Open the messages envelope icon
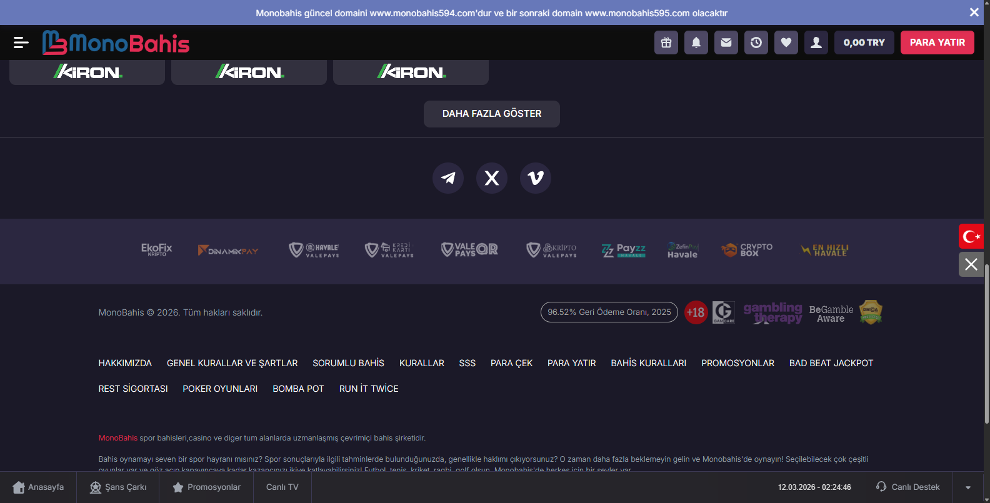The image size is (990, 503). tap(726, 42)
